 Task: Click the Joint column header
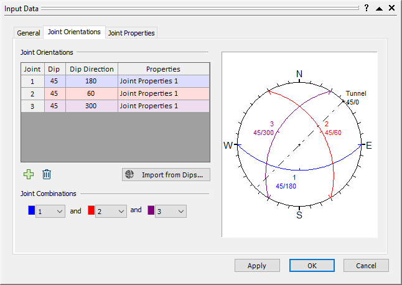click(32, 69)
